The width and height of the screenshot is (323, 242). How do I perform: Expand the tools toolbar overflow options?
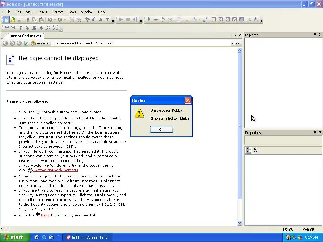(261, 21)
